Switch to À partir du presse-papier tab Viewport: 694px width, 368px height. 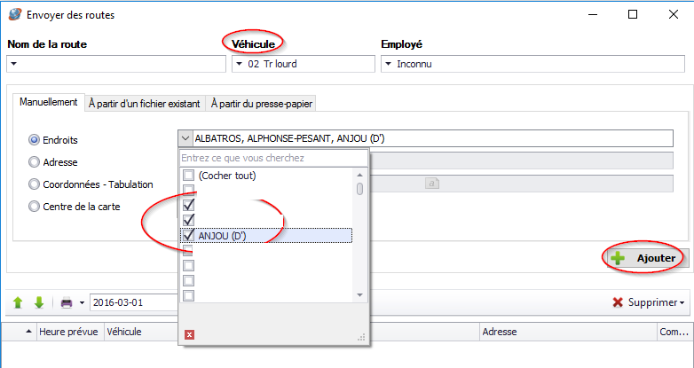261,103
